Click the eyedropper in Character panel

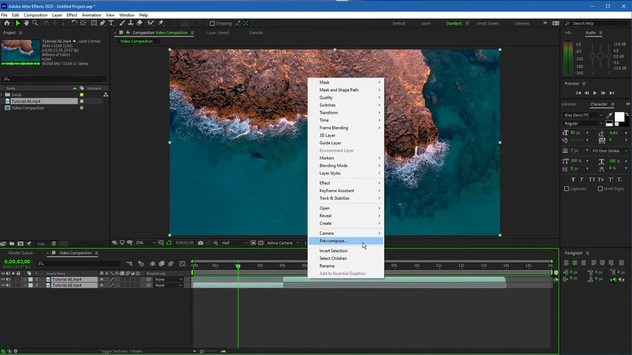coord(610,116)
